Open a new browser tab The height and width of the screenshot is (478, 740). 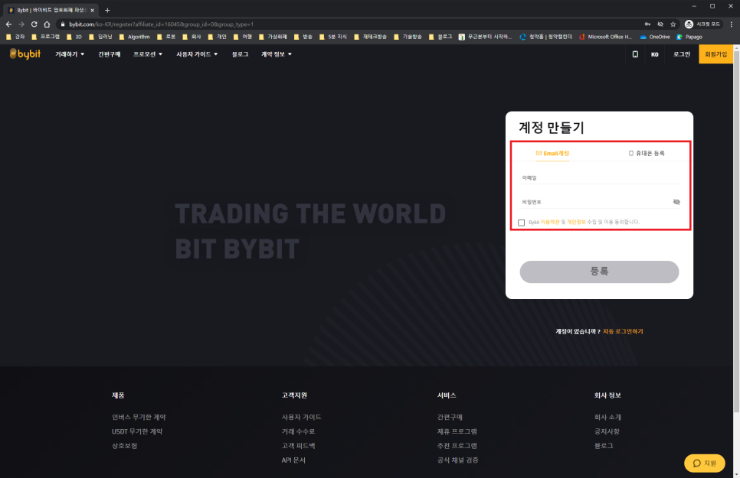point(107,10)
